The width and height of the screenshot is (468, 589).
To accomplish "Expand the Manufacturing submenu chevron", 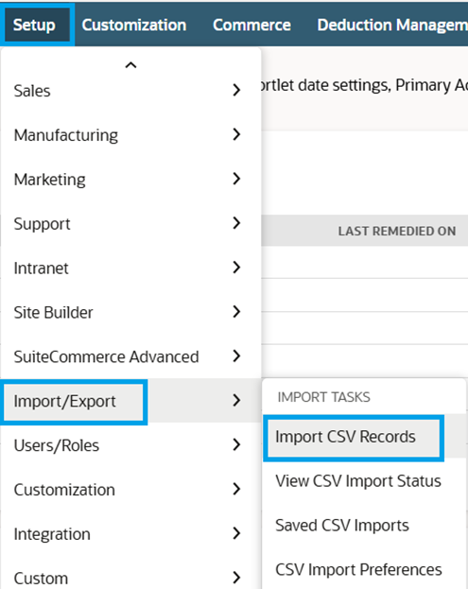I will 236,134.
